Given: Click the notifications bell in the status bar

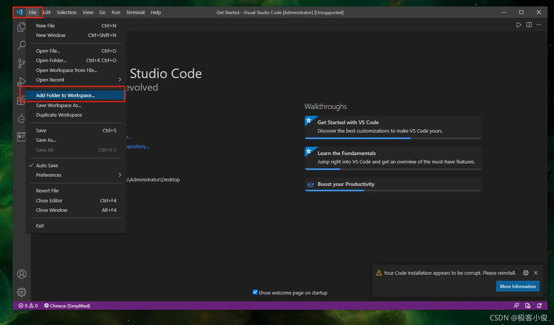Looking at the screenshot, I should coord(539,306).
